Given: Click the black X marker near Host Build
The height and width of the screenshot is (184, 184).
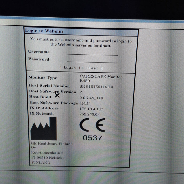Looking at the screenshot, I should [57, 95].
